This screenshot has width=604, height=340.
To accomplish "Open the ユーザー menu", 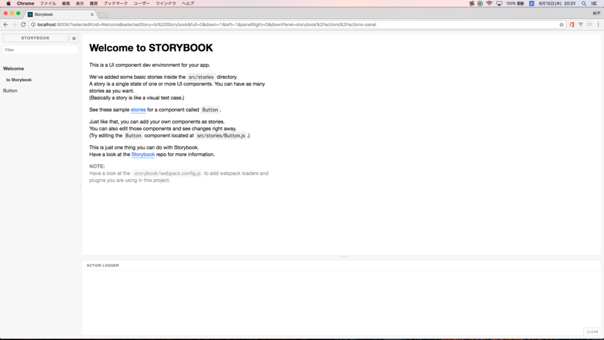I will click(142, 4).
